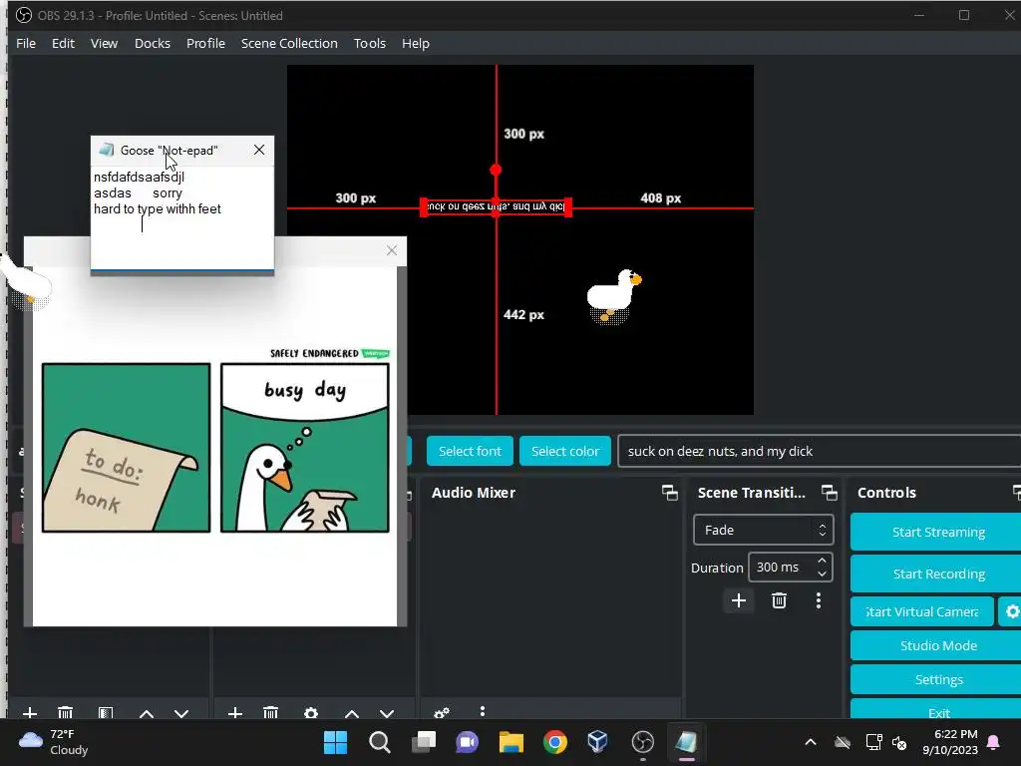
Task: Open the notification bell in the tray
Action: (994, 742)
